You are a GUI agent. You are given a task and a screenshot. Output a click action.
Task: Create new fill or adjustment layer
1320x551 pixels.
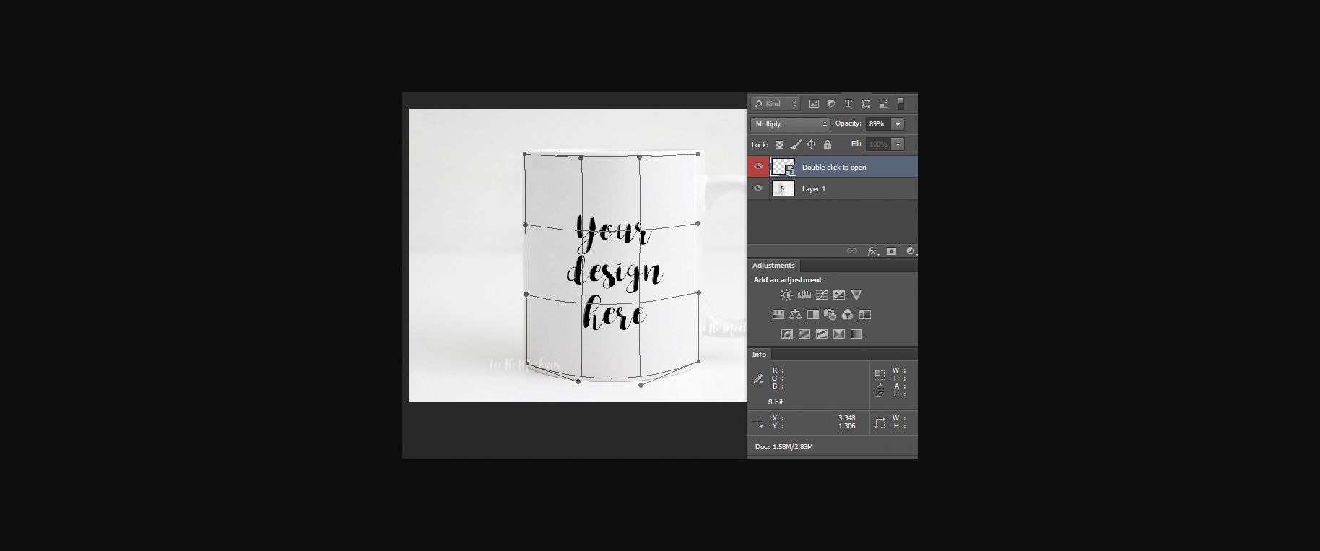click(911, 251)
